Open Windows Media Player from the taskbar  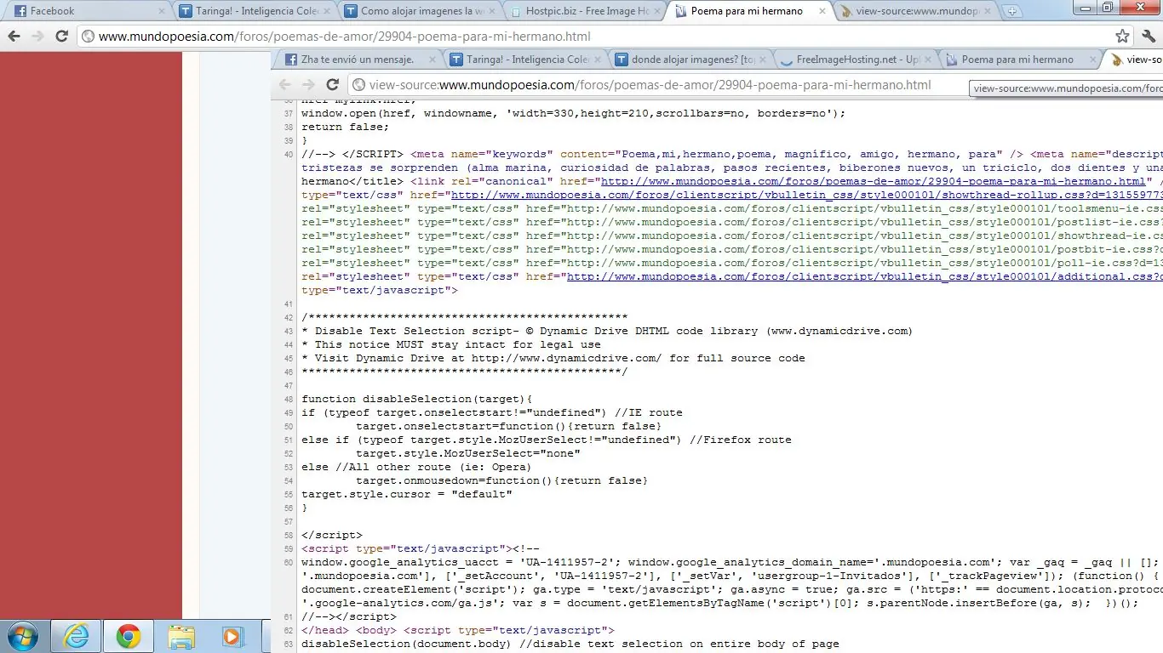[231, 636]
